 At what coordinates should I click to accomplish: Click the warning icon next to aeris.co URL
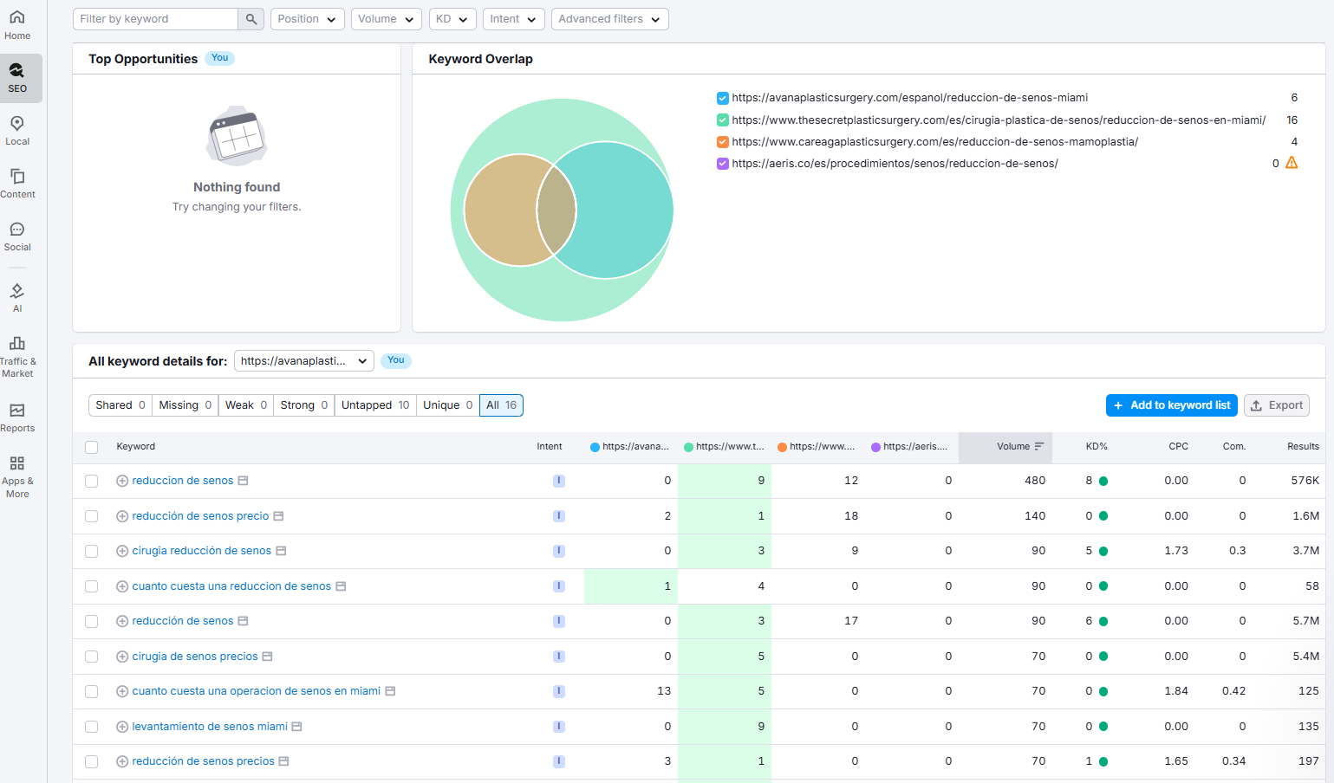[1292, 163]
